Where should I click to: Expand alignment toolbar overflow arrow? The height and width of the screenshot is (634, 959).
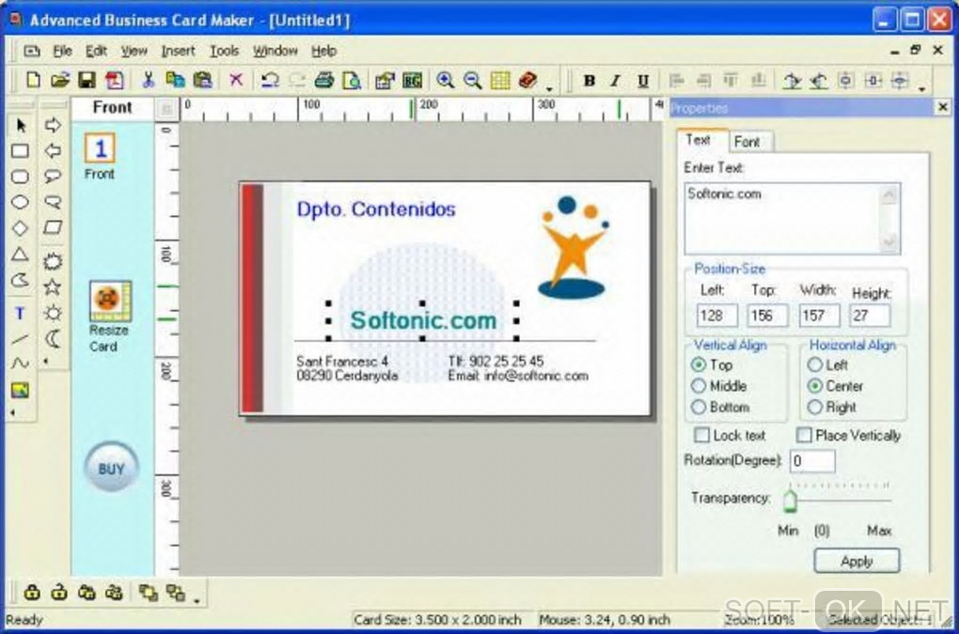click(x=921, y=88)
